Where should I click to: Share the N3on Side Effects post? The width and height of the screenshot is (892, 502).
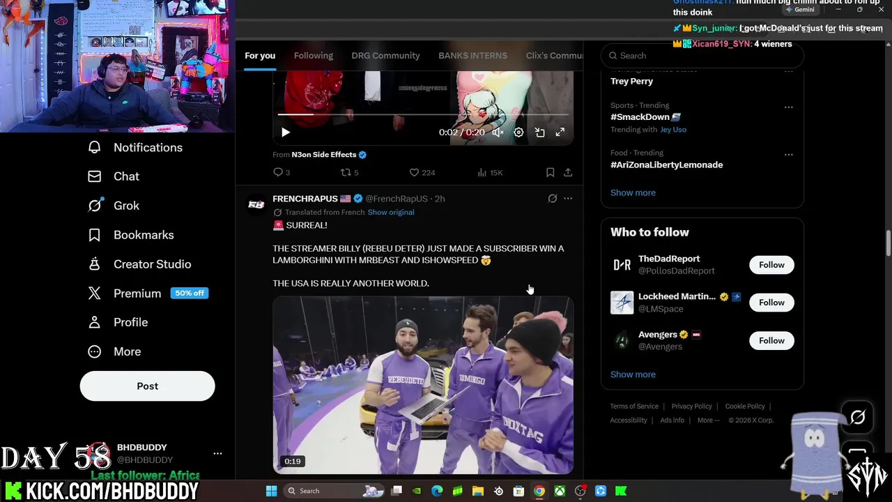[568, 172]
